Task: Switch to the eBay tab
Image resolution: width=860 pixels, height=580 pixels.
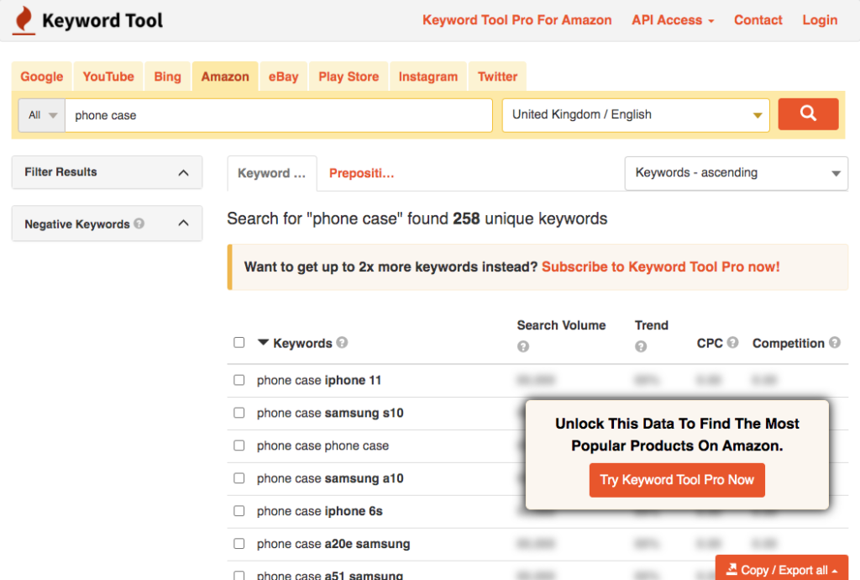Action: 284,76
